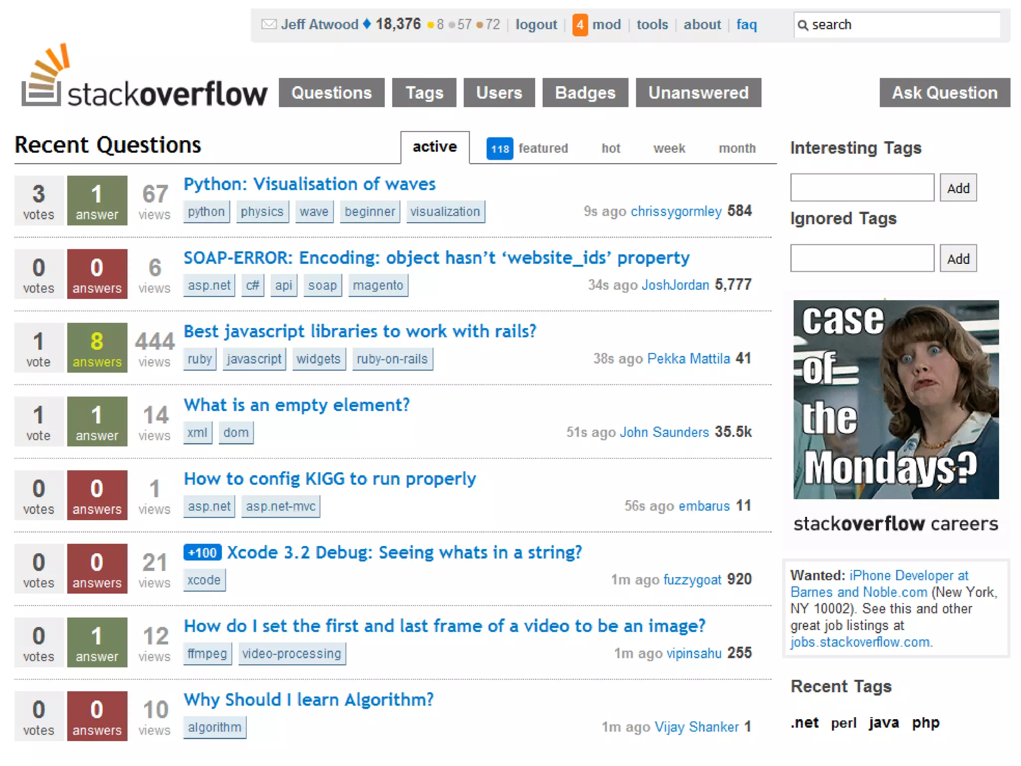Click the +100 bounty badge
The width and height of the screenshot is (1021, 766).
pos(202,553)
